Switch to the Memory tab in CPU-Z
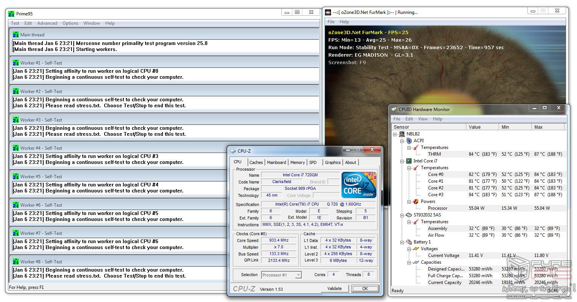 pyautogui.click(x=298, y=162)
